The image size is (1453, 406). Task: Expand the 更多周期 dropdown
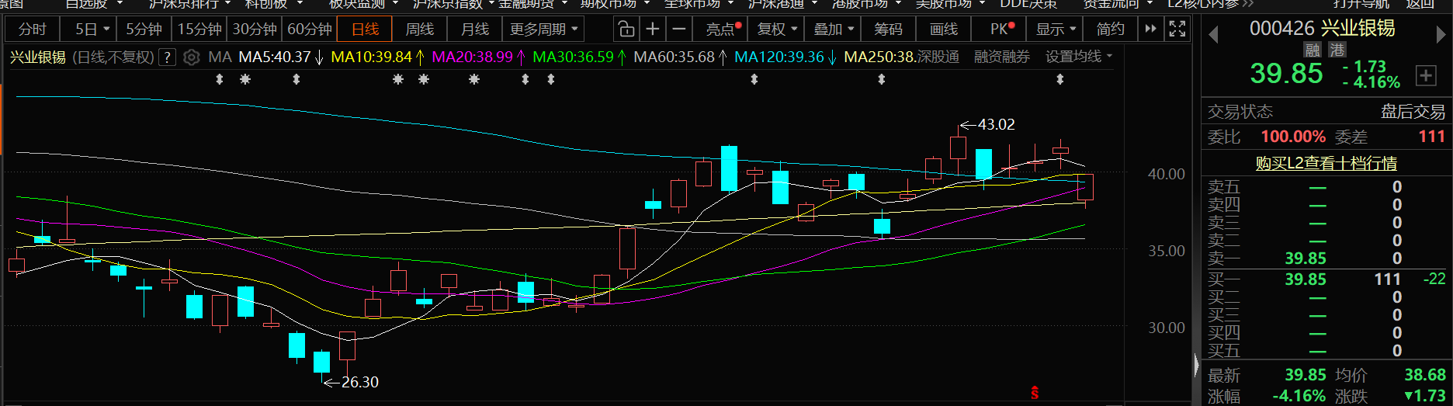coord(543,29)
